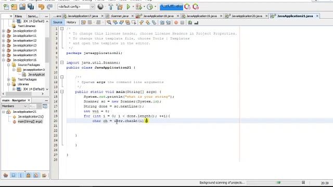
Task: Switch to the JavaApplication18.java tab
Action: [158, 16]
